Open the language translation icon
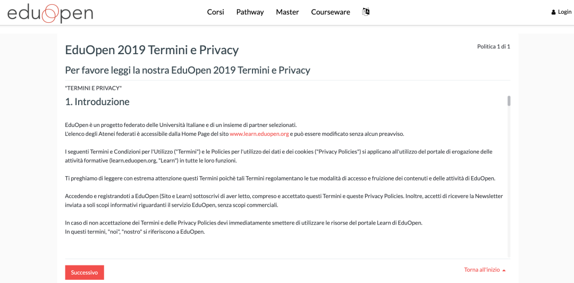Image resolution: width=574 pixels, height=283 pixels. click(366, 12)
